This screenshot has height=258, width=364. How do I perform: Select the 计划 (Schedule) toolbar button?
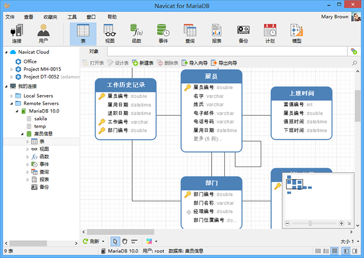point(270,34)
